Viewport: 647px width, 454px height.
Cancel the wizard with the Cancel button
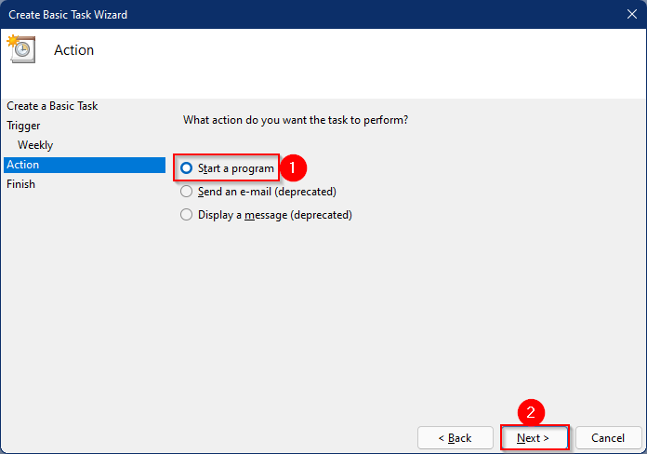pyautogui.click(x=608, y=437)
